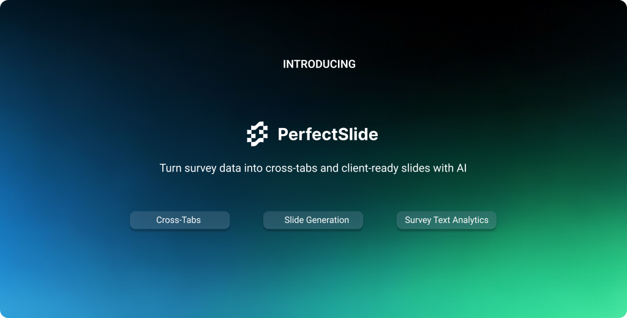Open the Slide Generation pill
Screen dimensions: 627x318
pos(313,220)
